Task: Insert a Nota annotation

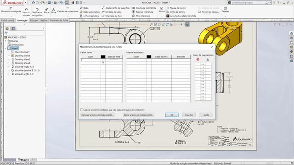Action: (x=54, y=11)
